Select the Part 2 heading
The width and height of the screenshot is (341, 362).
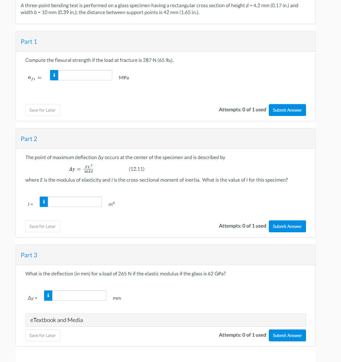point(29,139)
